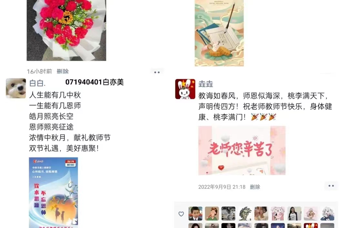Open two-dot menu beside 2022年9月9日 post

[331, 186]
